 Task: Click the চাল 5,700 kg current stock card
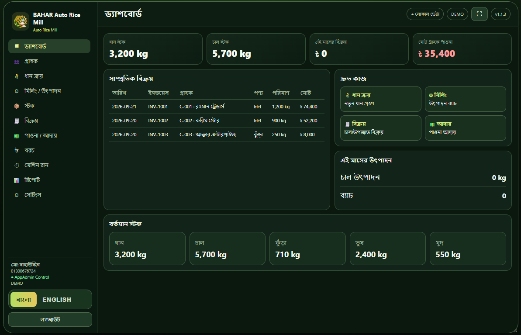coord(227,249)
